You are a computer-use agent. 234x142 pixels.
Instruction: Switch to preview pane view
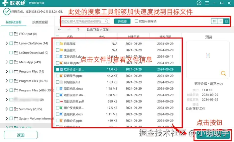tap(226, 21)
